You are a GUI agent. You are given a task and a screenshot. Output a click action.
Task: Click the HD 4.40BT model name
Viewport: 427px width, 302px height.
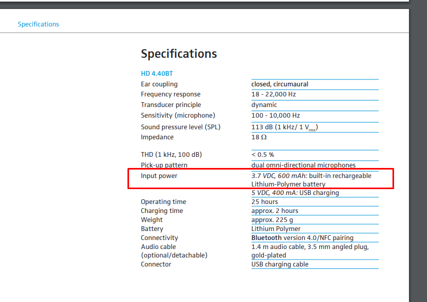(157, 73)
